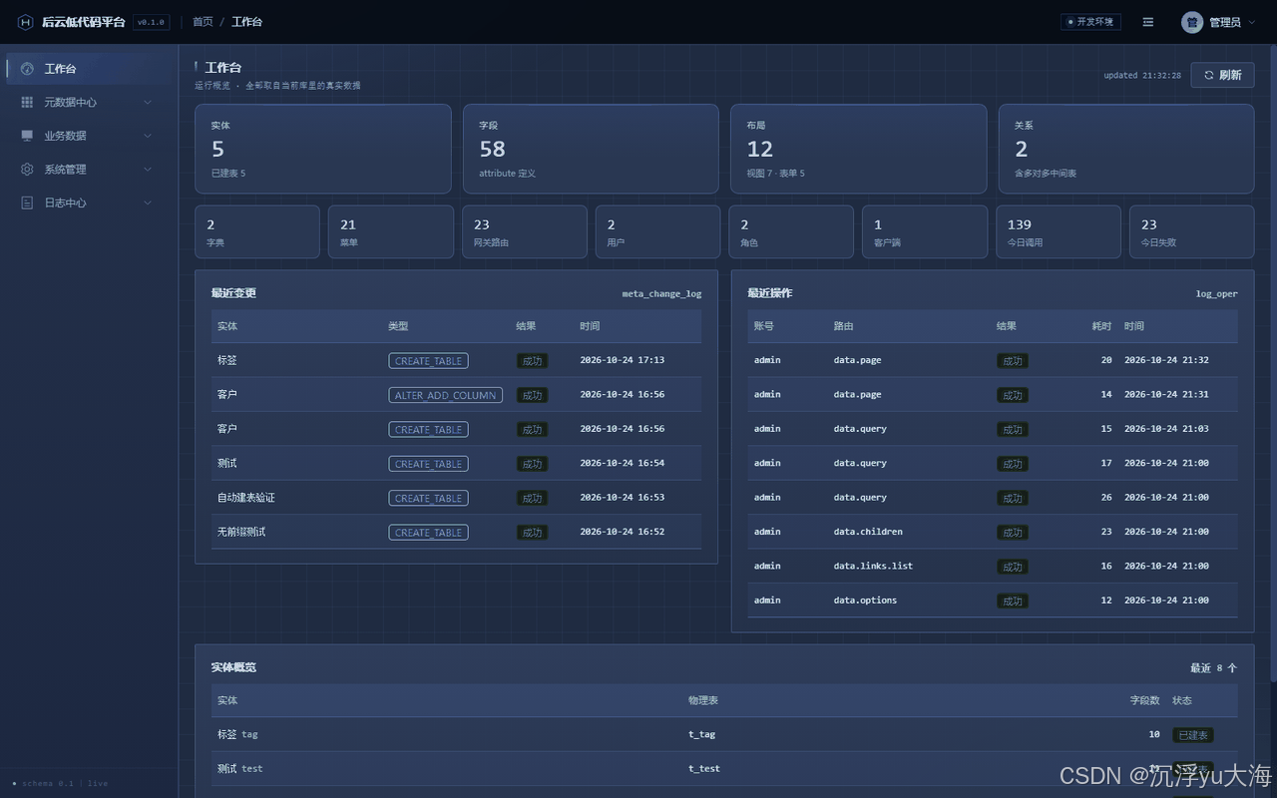Click the ALTER_ADD_COLUMN tag for 客户

(445, 395)
